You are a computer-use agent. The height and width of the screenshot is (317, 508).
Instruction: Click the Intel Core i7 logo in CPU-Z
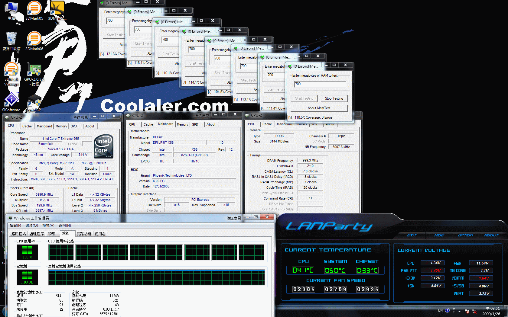pos(104,146)
